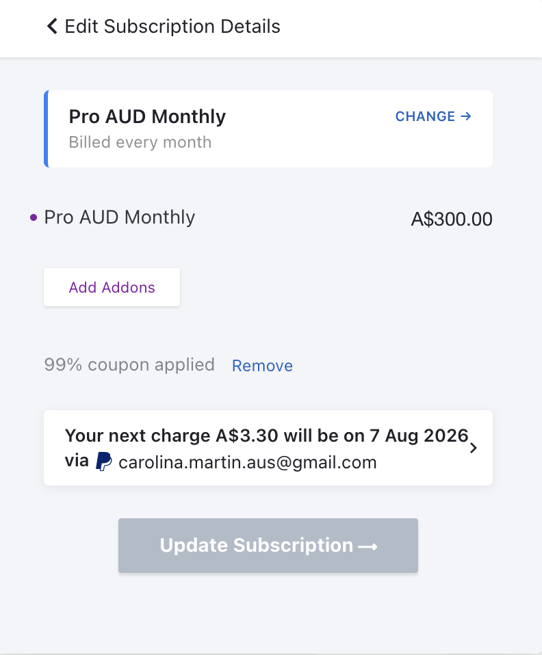The image size is (542, 655).
Task: Click the purple bullet beside plan item
Action: point(34,217)
